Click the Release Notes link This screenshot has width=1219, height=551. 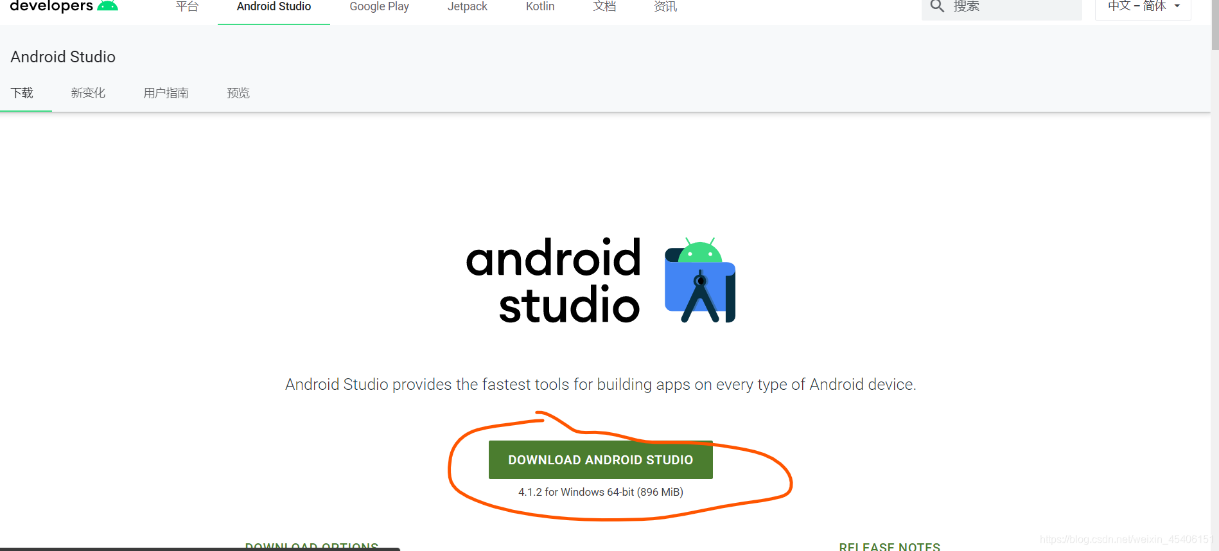click(x=890, y=547)
